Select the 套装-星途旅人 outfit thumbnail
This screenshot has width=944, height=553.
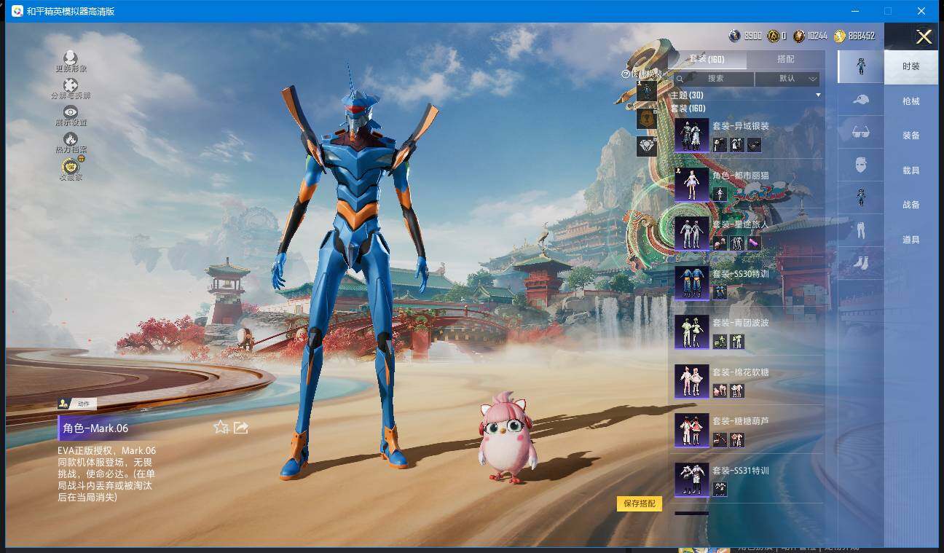692,234
